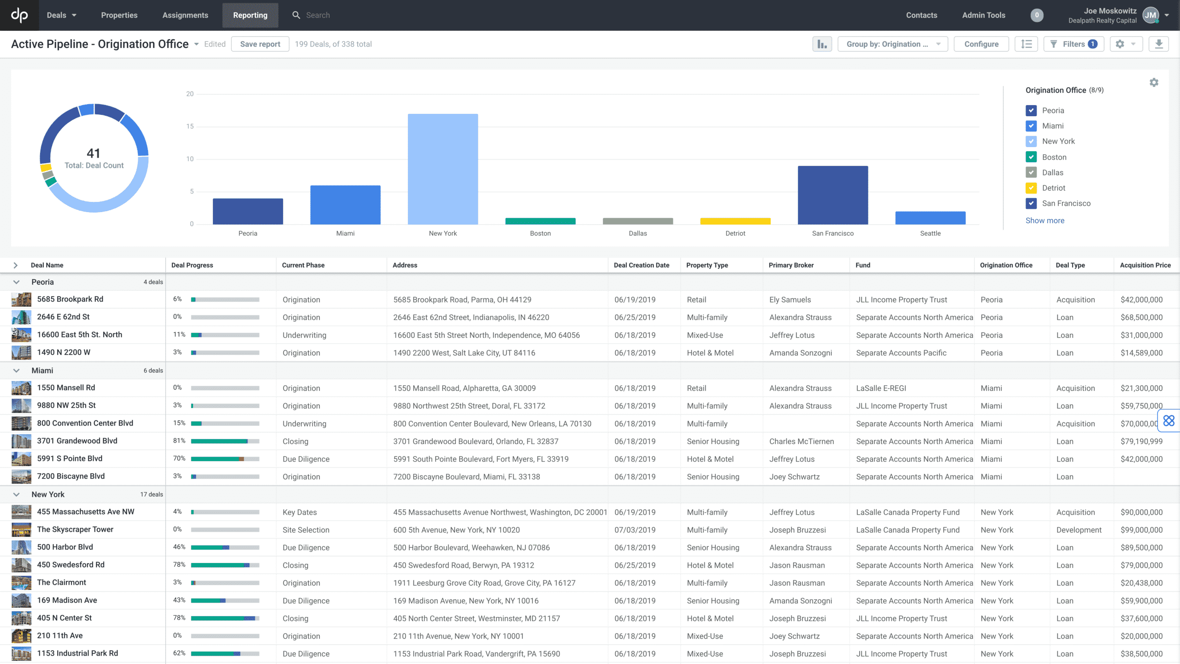This screenshot has width=1180, height=664.
Task: Select the Properties menu item
Action: [x=119, y=15]
